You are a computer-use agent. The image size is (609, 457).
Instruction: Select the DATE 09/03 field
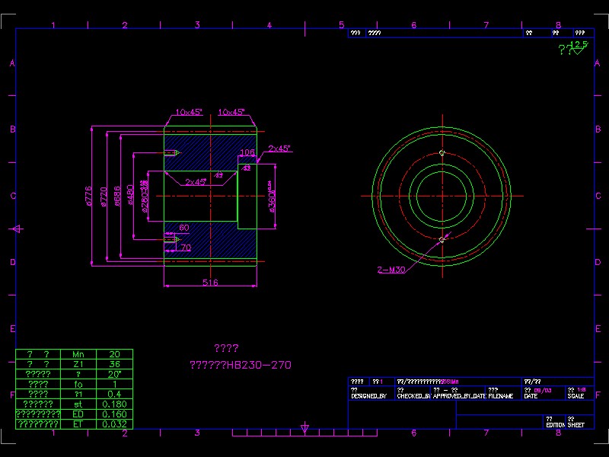[540, 389]
